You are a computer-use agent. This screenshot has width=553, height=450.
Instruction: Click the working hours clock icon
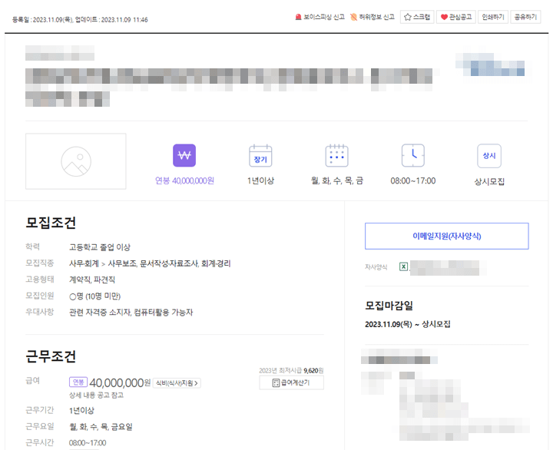[413, 155]
